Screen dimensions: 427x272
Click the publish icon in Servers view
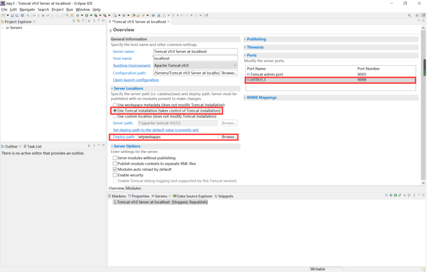[410, 195]
